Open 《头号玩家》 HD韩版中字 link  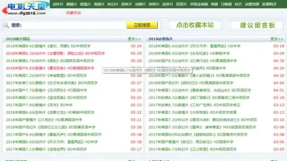(189, 54)
